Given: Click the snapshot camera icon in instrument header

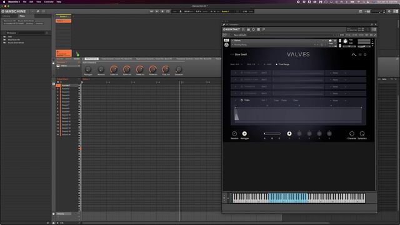Looking at the screenshot, I should pos(330,41).
